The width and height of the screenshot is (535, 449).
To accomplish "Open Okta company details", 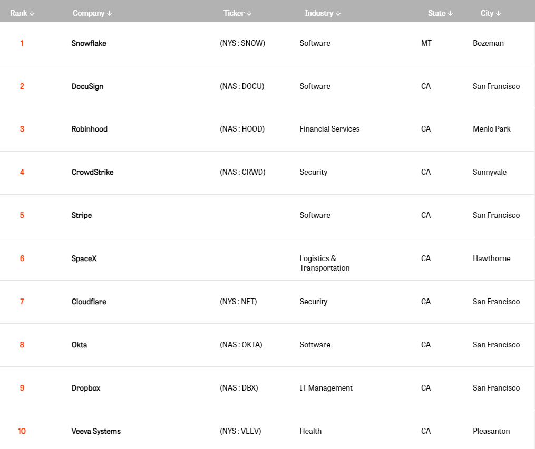I will tap(80, 345).
